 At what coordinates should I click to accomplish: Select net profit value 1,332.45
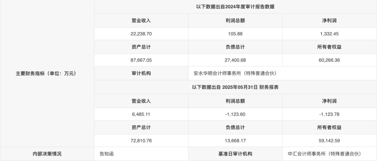pos(329,34)
